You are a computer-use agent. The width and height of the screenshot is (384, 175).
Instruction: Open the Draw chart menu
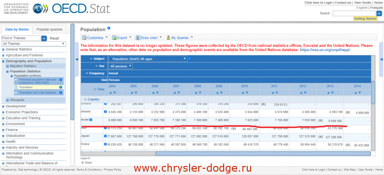tap(149, 38)
